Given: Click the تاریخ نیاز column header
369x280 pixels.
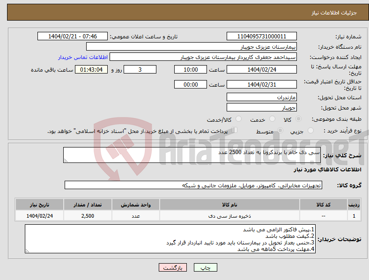Looking at the screenshot, I should click(39, 205).
